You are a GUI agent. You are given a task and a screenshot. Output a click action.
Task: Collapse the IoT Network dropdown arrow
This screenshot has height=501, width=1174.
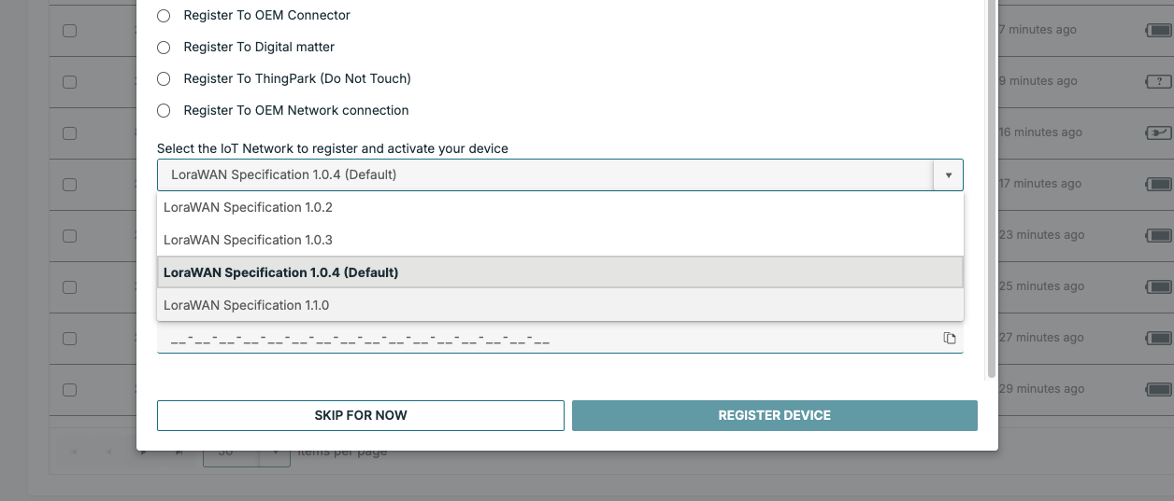(x=948, y=175)
